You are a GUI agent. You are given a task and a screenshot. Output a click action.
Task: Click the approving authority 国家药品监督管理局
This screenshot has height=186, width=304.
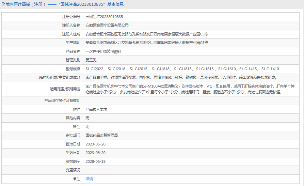[x=101, y=135]
